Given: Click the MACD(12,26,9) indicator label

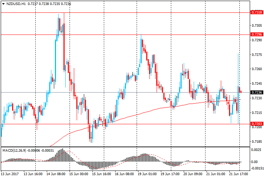Looking at the screenshot, I should pos(14,151).
